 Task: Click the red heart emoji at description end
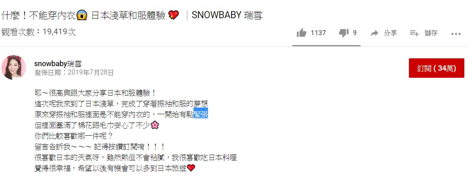pyautogui.click(x=191, y=168)
